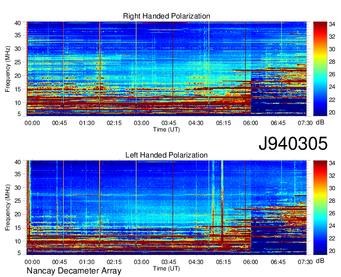341x277 pixels.
Task: Click 06:00 time tick under left-handed plot
Action: coord(251,262)
